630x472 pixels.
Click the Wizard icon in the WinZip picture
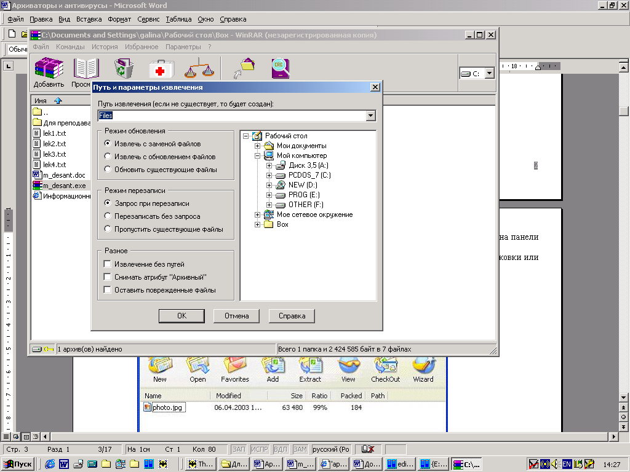pos(423,366)
